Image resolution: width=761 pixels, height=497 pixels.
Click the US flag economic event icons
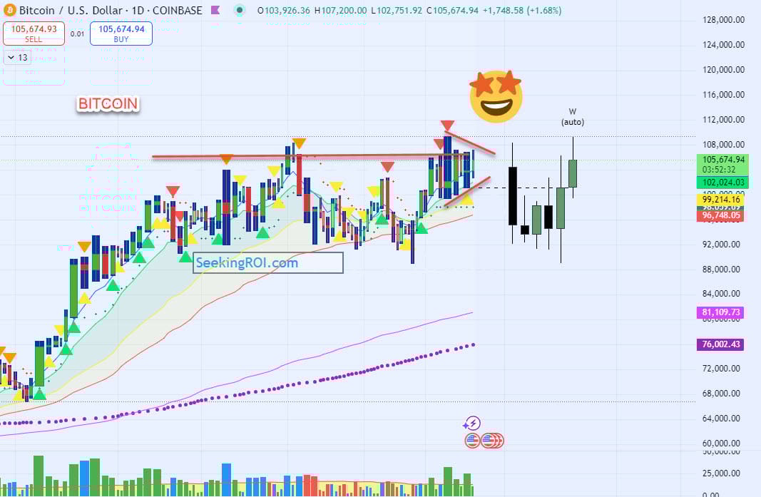[484, 441]
